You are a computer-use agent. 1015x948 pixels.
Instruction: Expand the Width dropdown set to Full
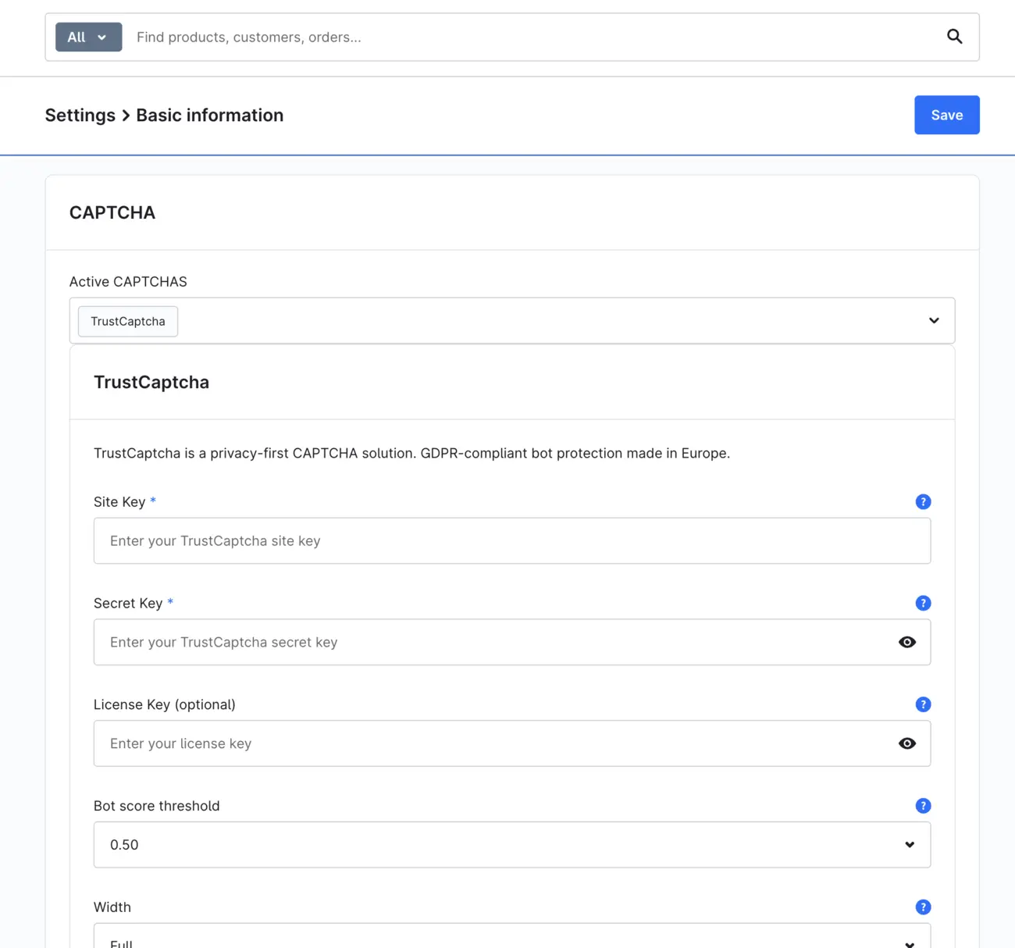pos(908,939)
